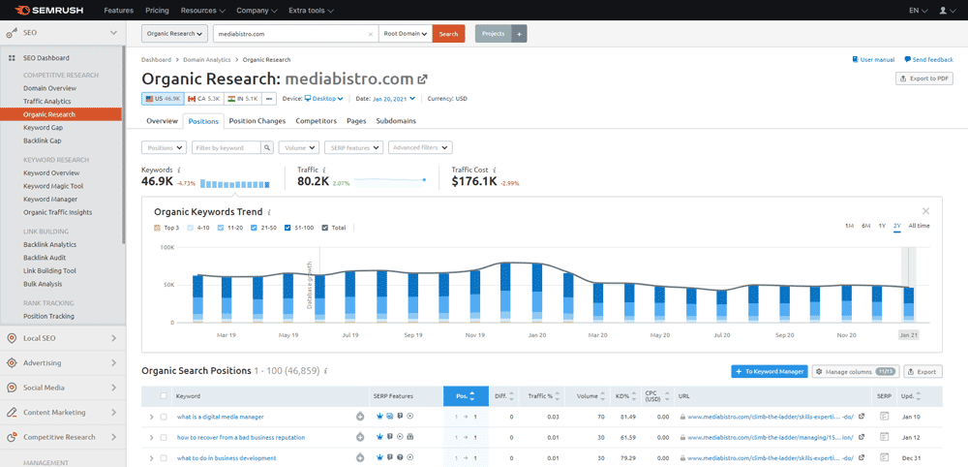968x467 pixels.
Task: Open Keyword Gap in sidebar
Action: pos(44,128)
